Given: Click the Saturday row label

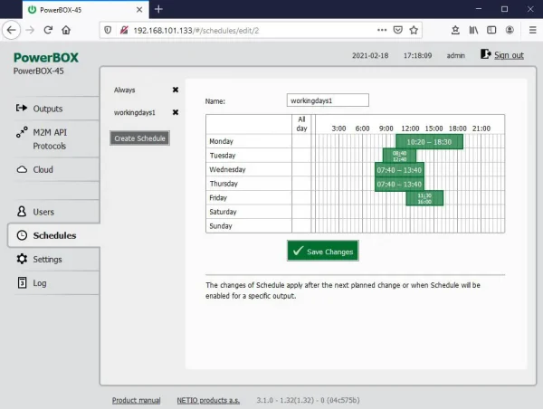Looking at the screenshot, I should pos(223,212).
